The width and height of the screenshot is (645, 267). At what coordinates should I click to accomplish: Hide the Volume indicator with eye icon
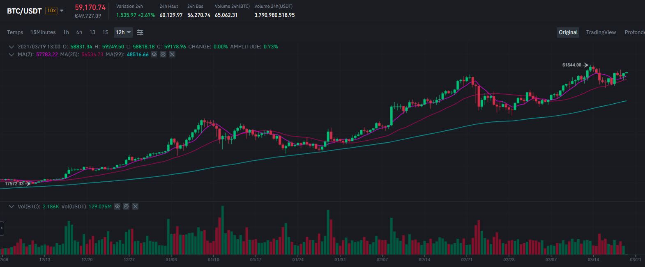pyautogui.click(x=117, y=206)
